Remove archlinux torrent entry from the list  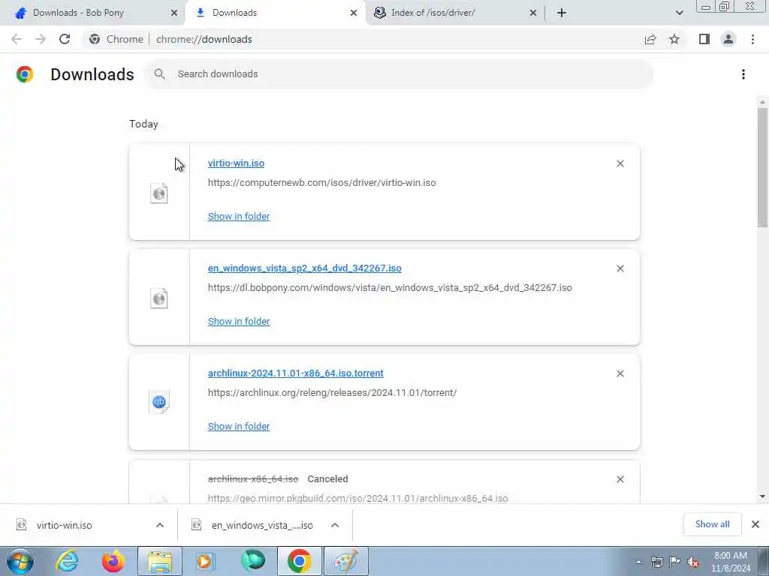[x=620, y=373]
